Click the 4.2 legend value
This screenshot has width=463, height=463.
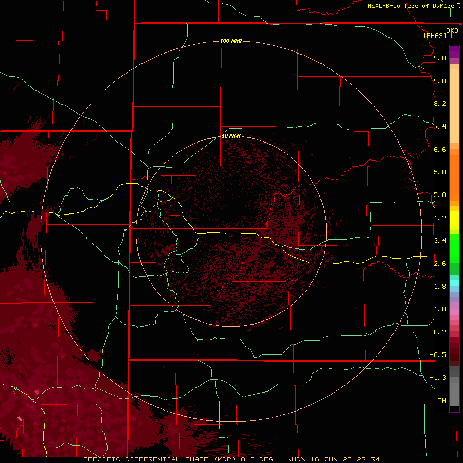pyautogui.click(x=440, y=218)
